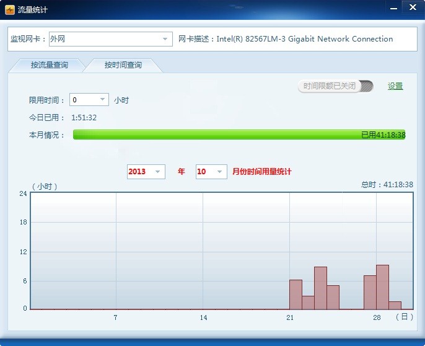Open the 监视网卡 dropdown showing 外网
Screen dimensions: 425x346
(x=110, y=39)
